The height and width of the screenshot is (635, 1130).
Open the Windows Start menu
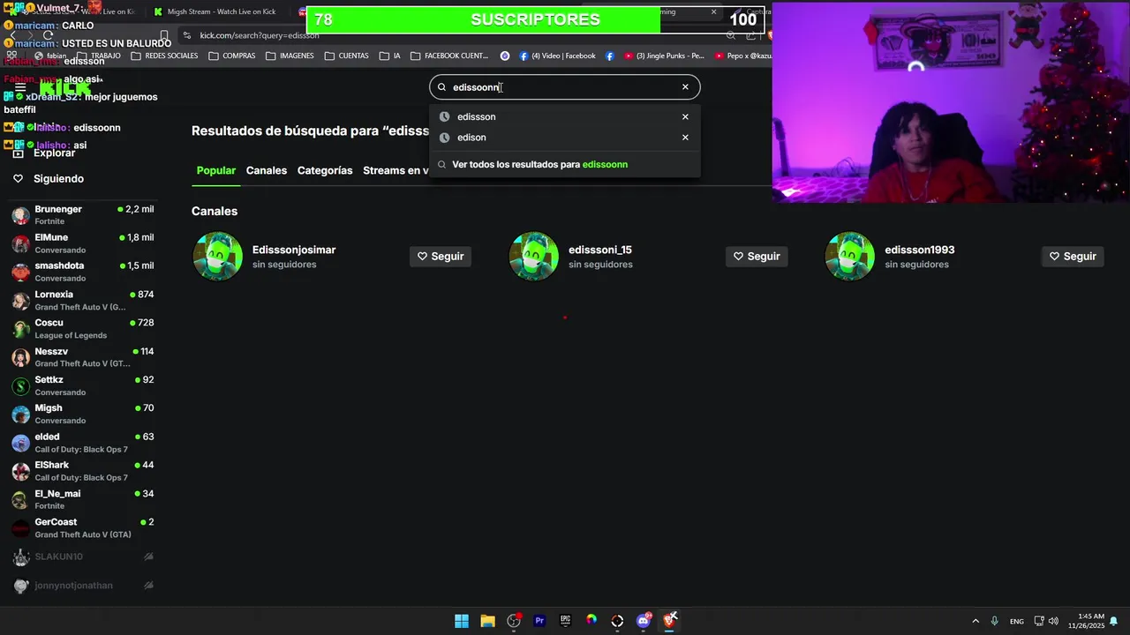pyautogui.click(x=462, y=621)
